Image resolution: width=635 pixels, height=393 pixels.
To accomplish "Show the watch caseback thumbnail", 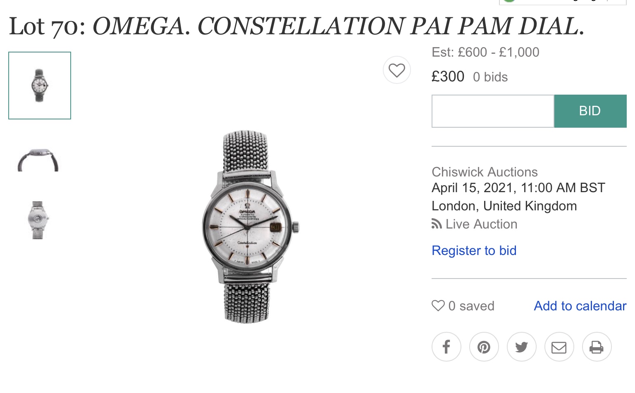I will click(38, 220).
